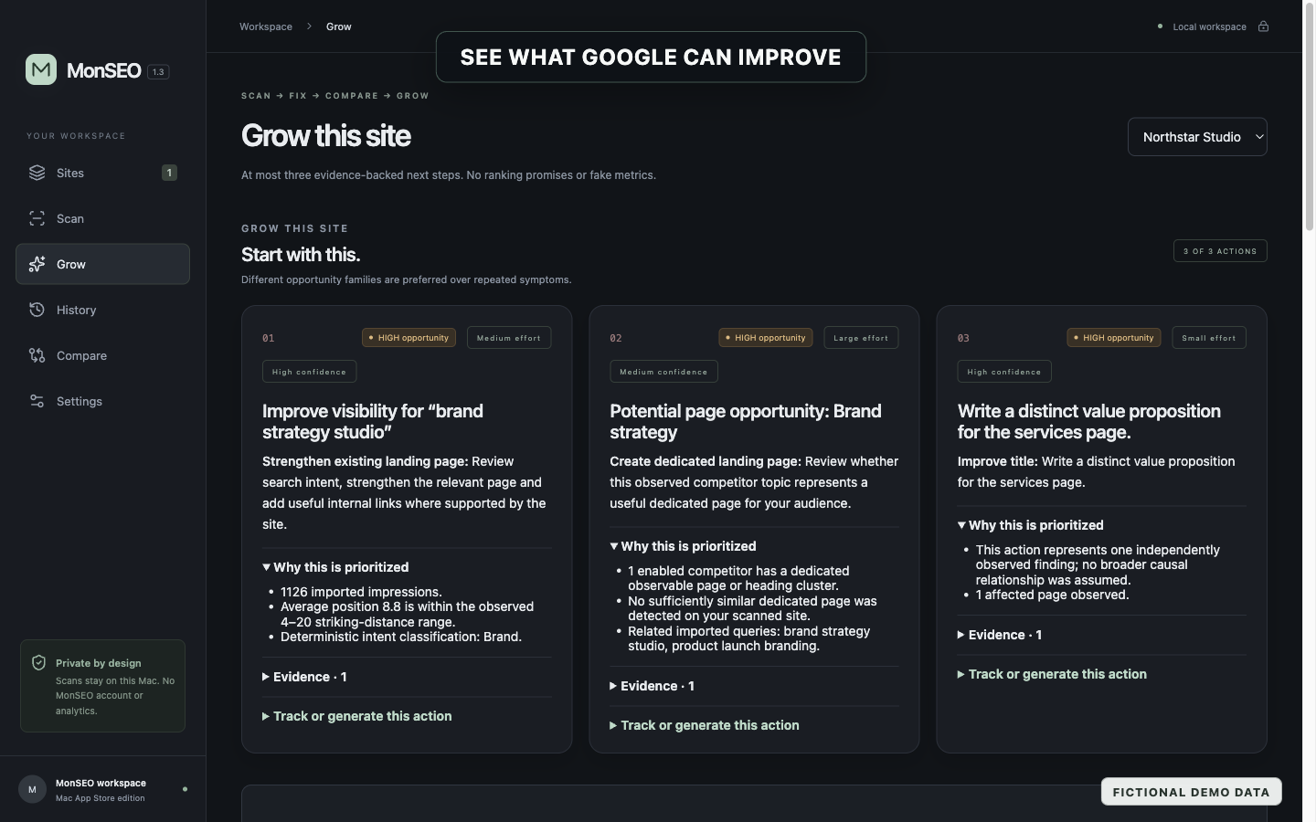Click the lock icon beside Local workspace

1263,26
